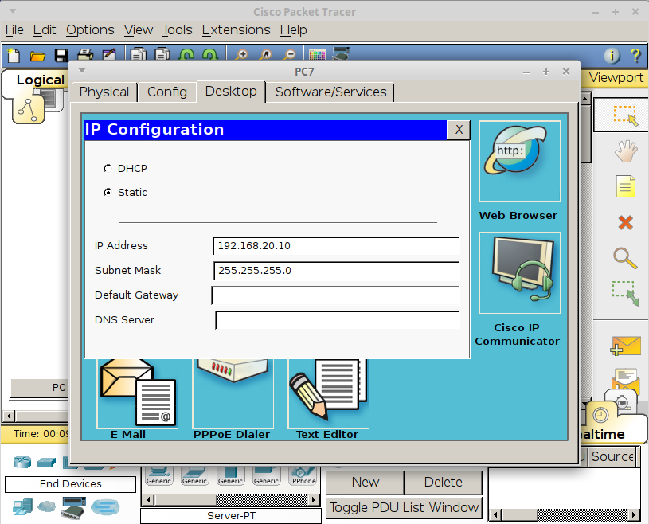Pick the IPPhone end device

coord(303,476)
